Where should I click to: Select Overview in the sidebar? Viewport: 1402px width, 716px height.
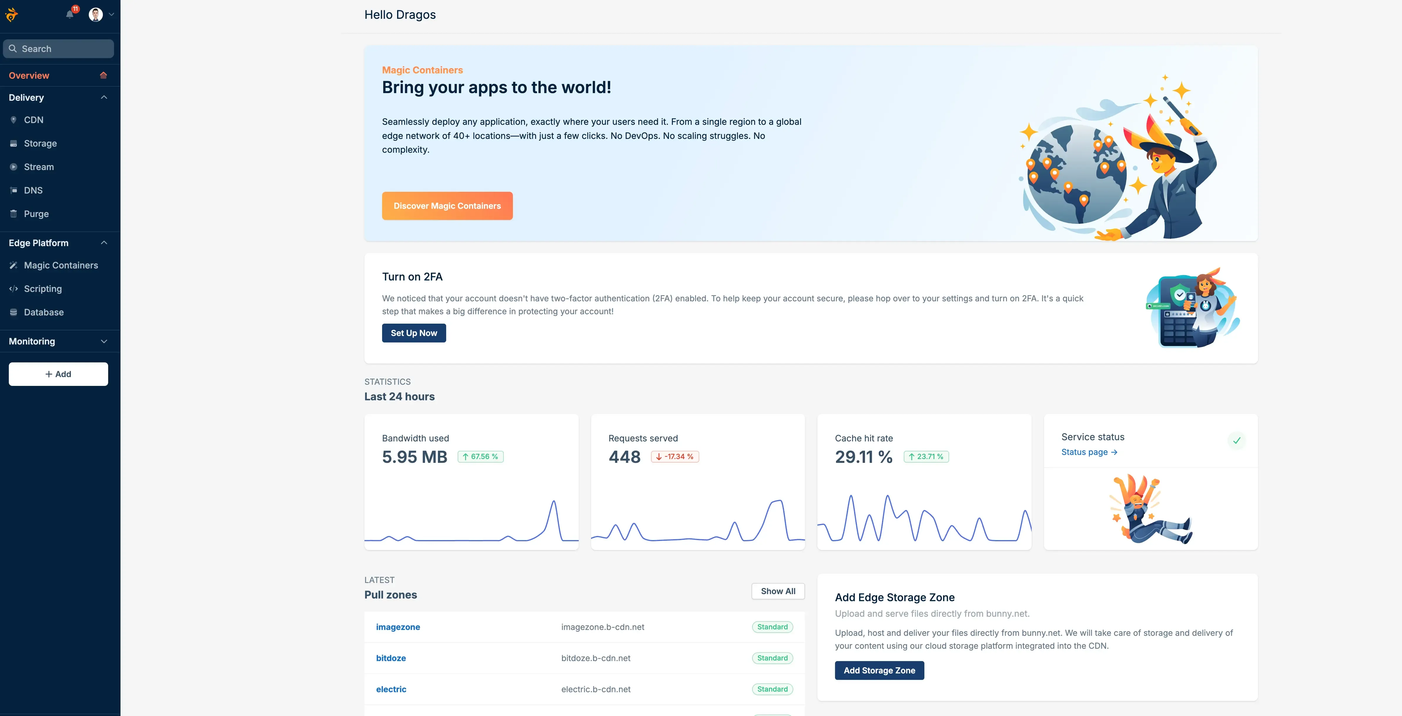28,75
